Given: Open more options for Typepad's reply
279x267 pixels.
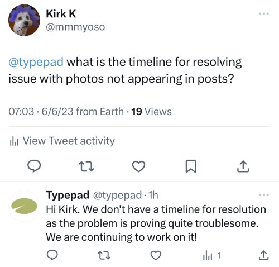Looking at the screenshot, I should click(264, 195).
